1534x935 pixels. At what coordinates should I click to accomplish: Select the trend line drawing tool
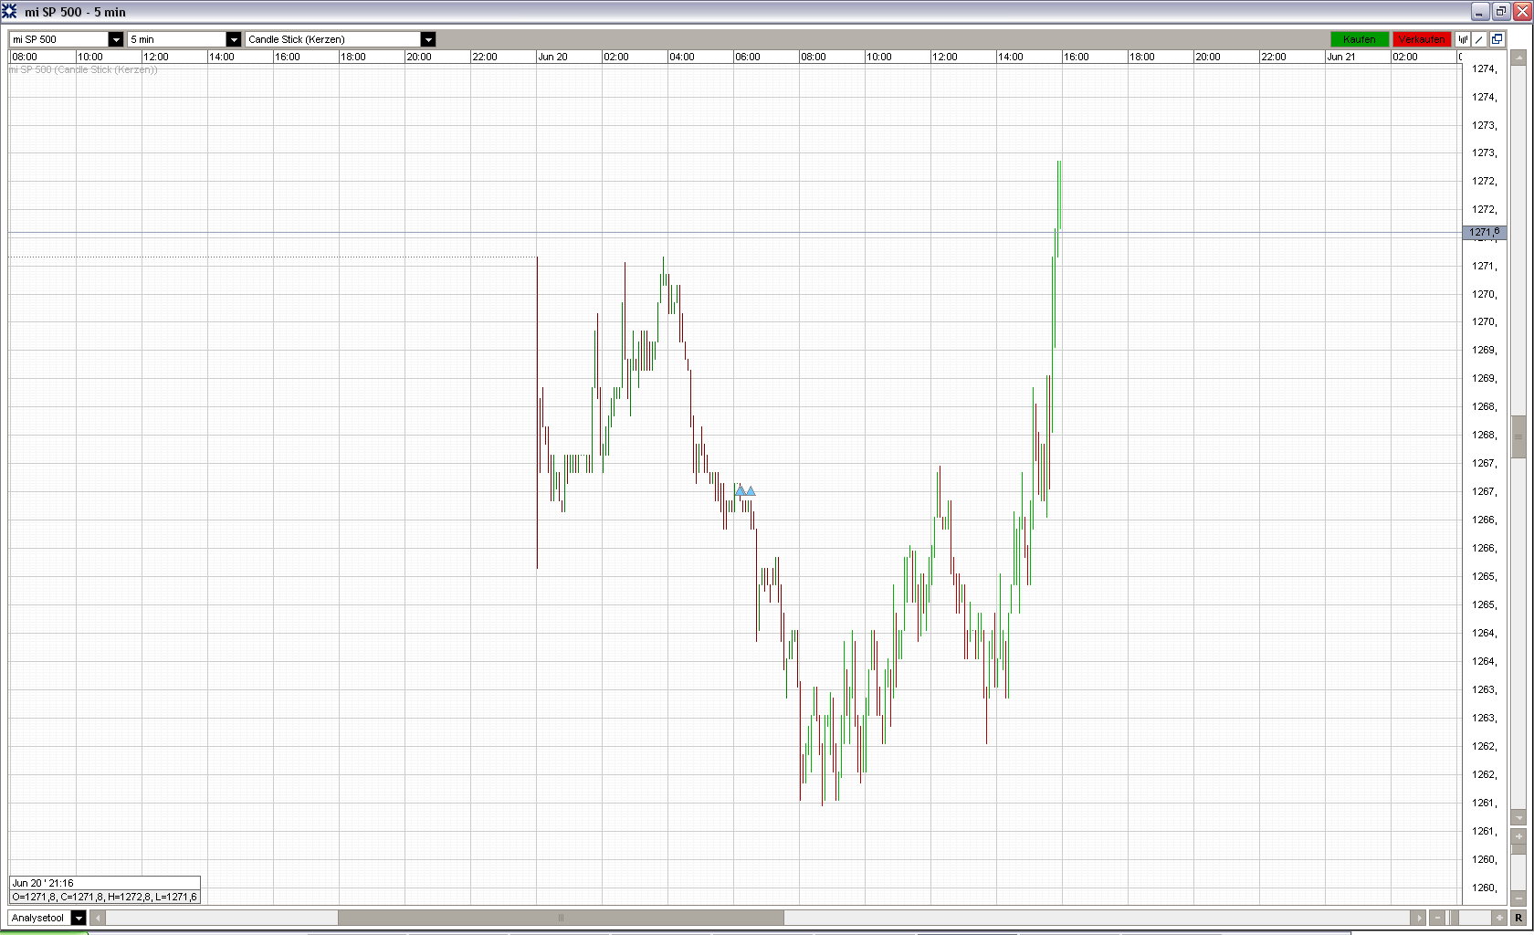pyautogui.click(x=1479, y=39)
